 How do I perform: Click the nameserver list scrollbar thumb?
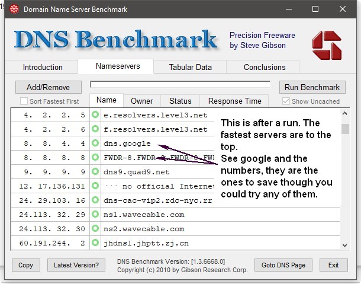pos(345,129)
